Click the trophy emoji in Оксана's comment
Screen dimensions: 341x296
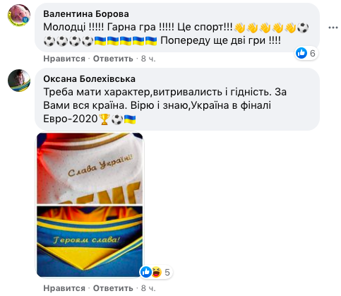tap(104, 119)
